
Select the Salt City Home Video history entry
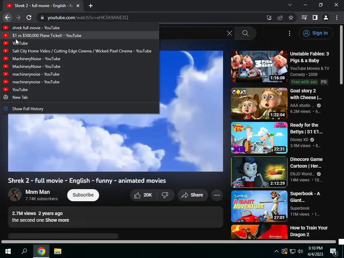tap(80, 51)
